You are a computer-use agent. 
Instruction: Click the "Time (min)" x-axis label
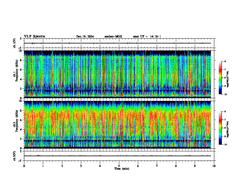(x=122, y=169)
